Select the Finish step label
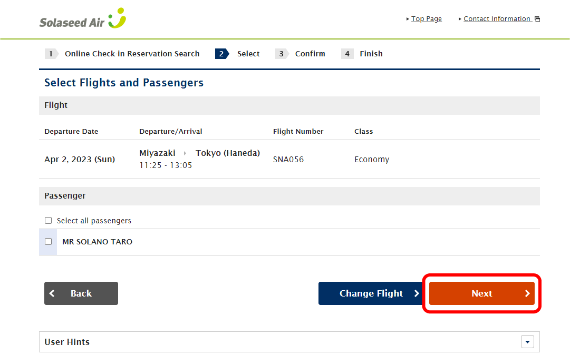The height and width of the screenshot is (355, 570). coord(371,54)
